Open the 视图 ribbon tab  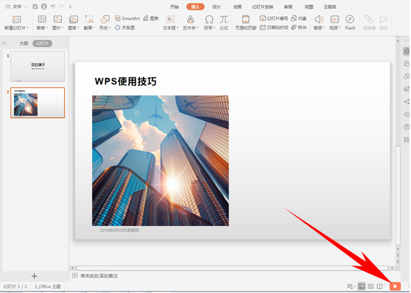309,7
